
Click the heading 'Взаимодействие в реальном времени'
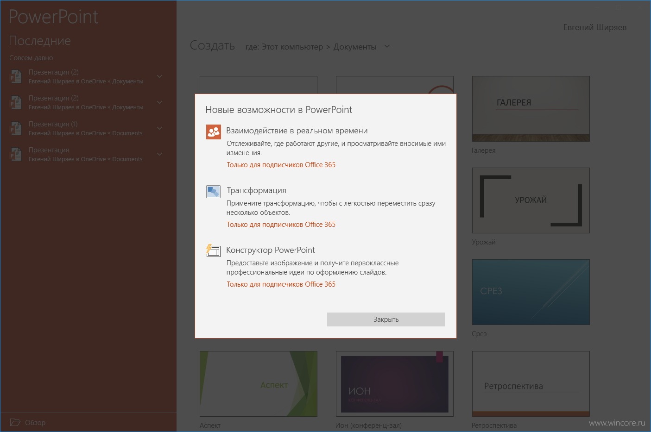(297, 131)
